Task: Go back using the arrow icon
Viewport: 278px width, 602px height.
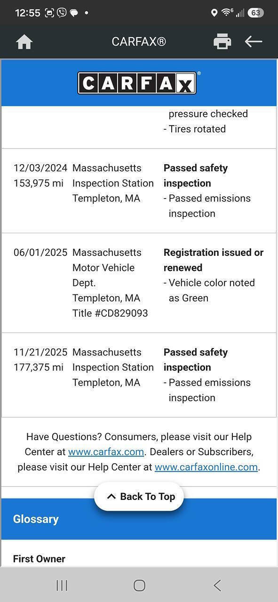Action: [x=254, y=41]
